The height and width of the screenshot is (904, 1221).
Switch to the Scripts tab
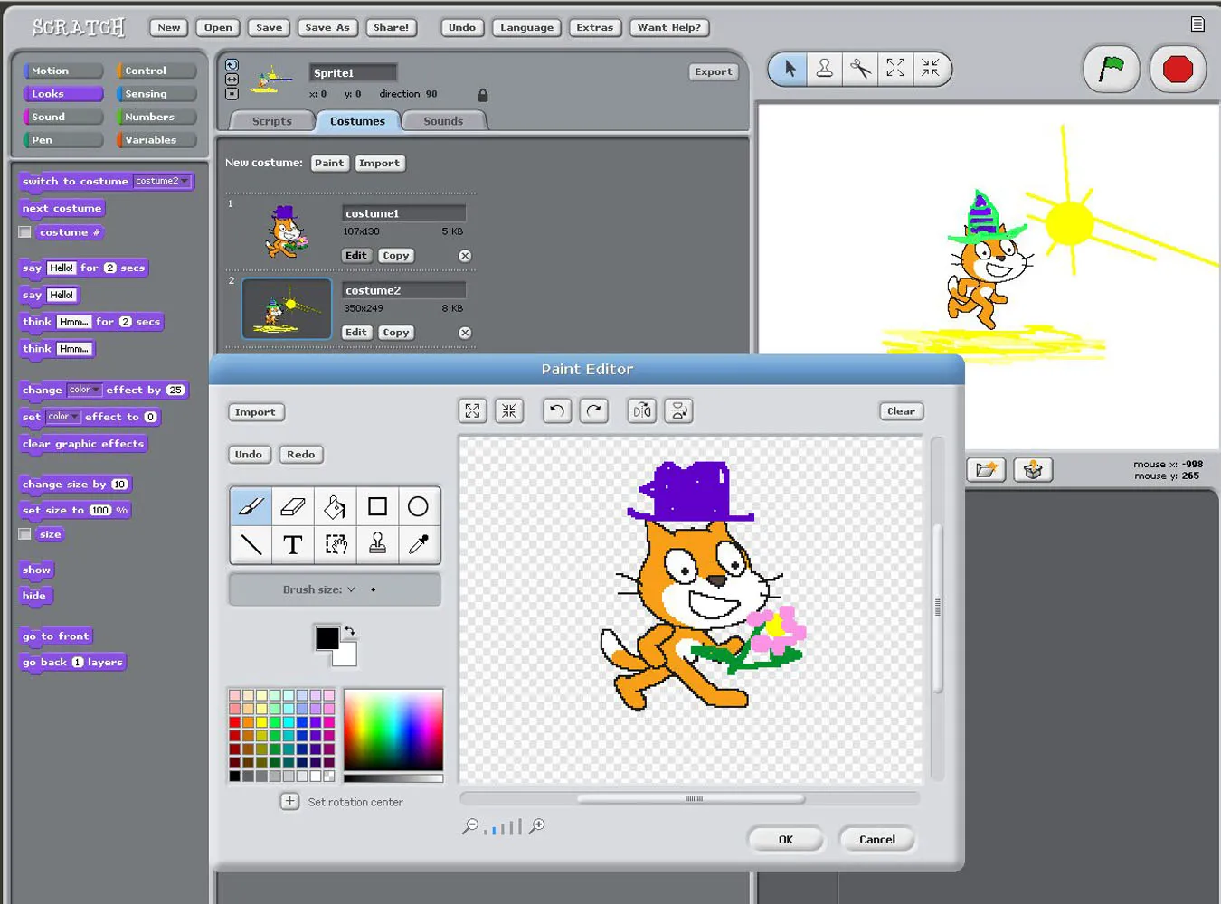click(x=271, y=121)
